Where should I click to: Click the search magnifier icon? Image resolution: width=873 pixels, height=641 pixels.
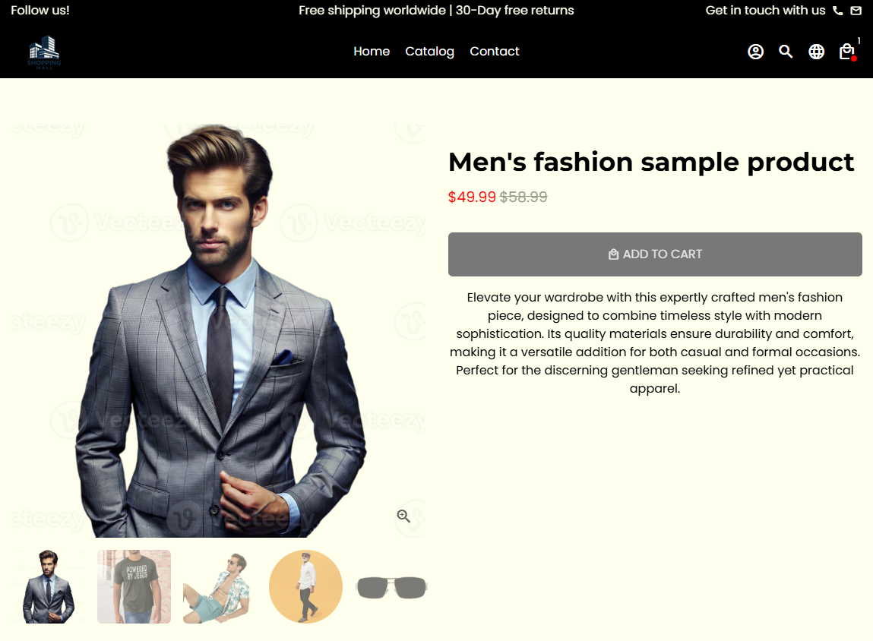[786, 52]
